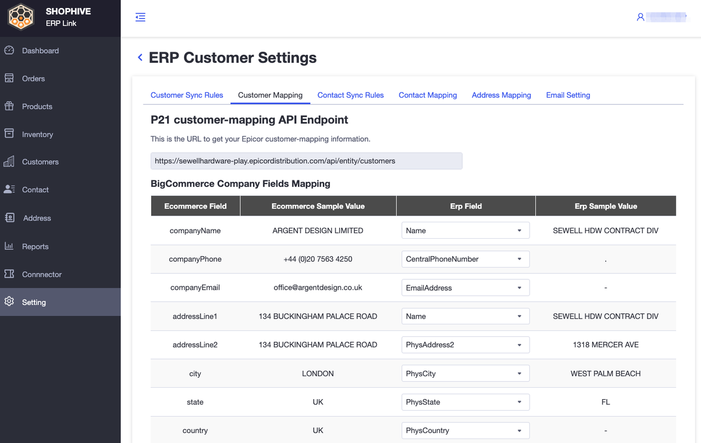This screenshot has height=443, width=701.
Task: Click the P21 API endpoint URL field
Action: tap(306, 161)
